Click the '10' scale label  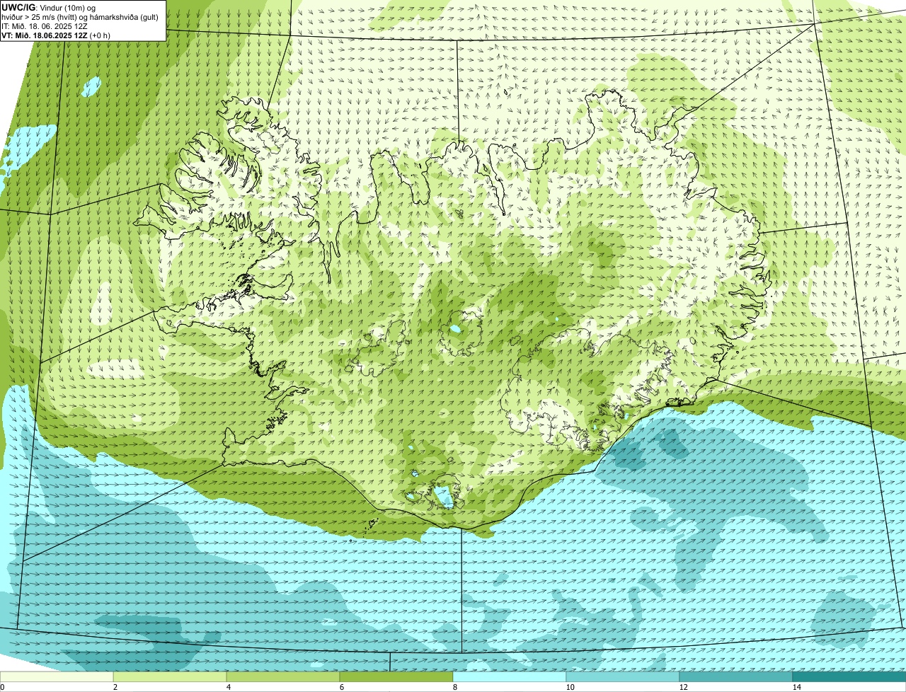click(570, 687)
